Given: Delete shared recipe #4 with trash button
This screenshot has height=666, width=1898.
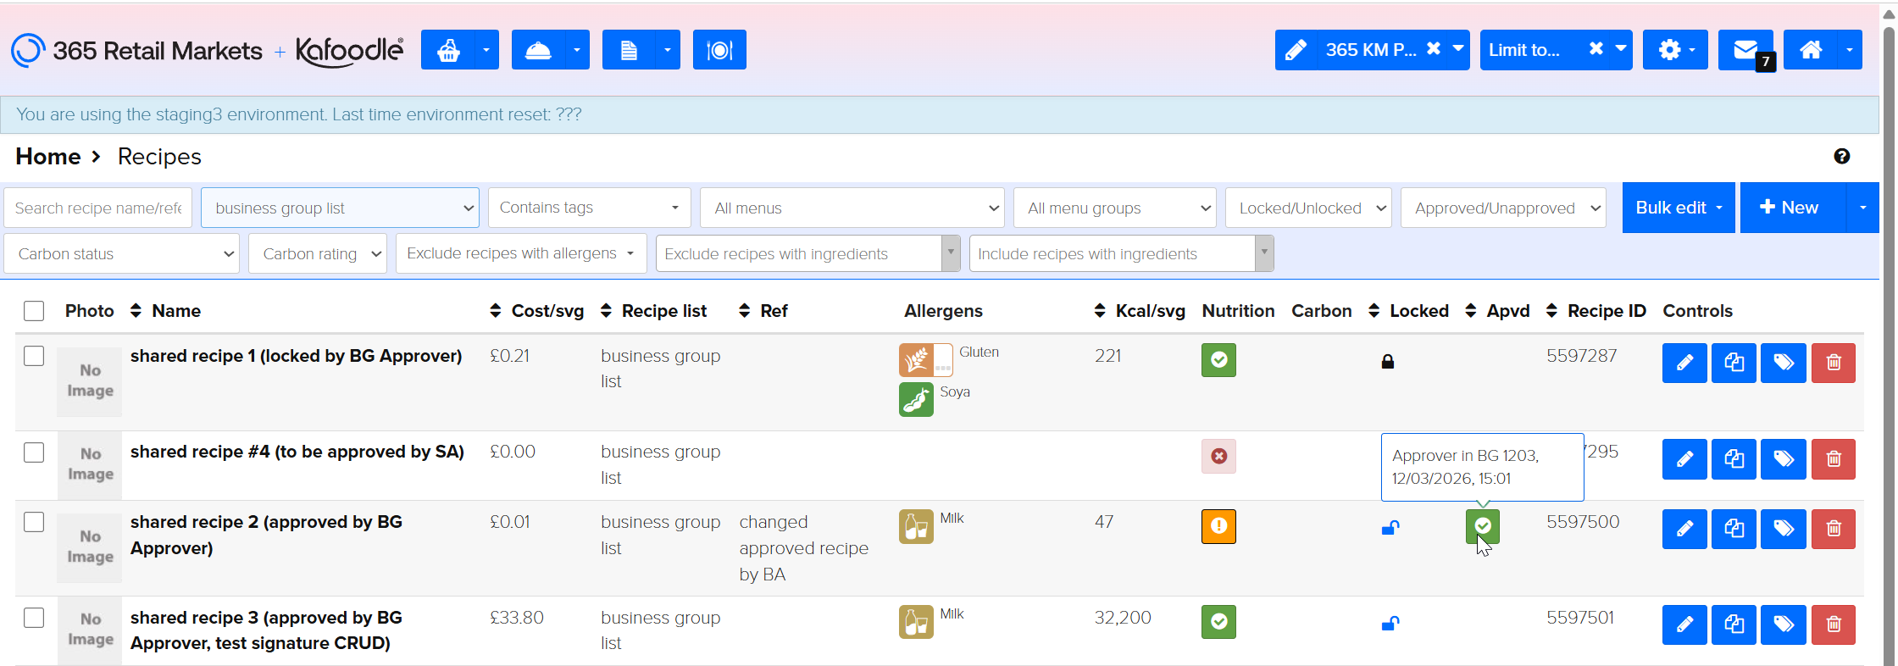Looking at the screenshot, I should coord(1834,459).
